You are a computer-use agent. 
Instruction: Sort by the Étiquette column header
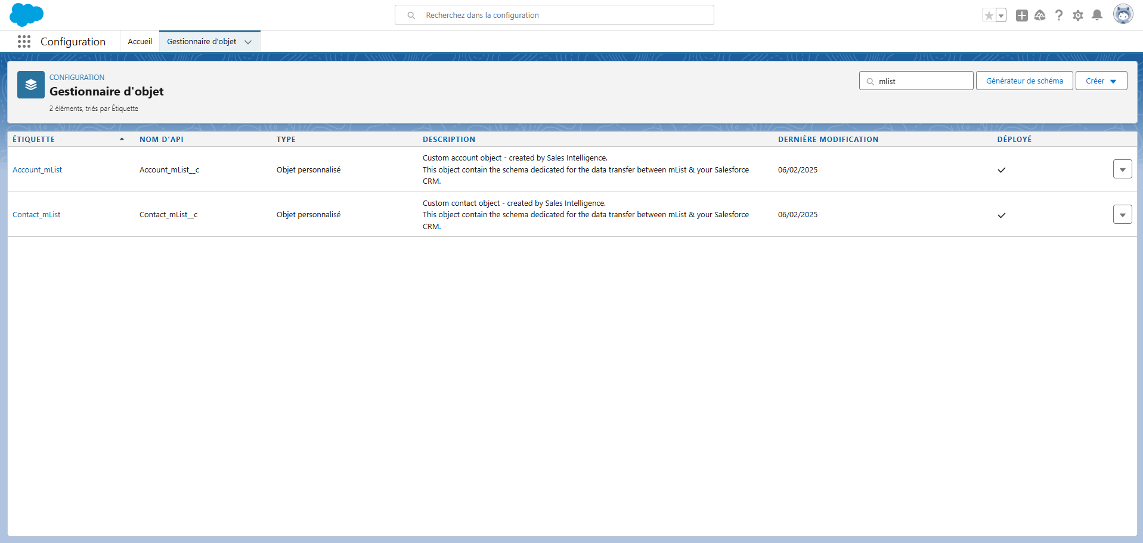pyautogui.click(x=34, y=139)
